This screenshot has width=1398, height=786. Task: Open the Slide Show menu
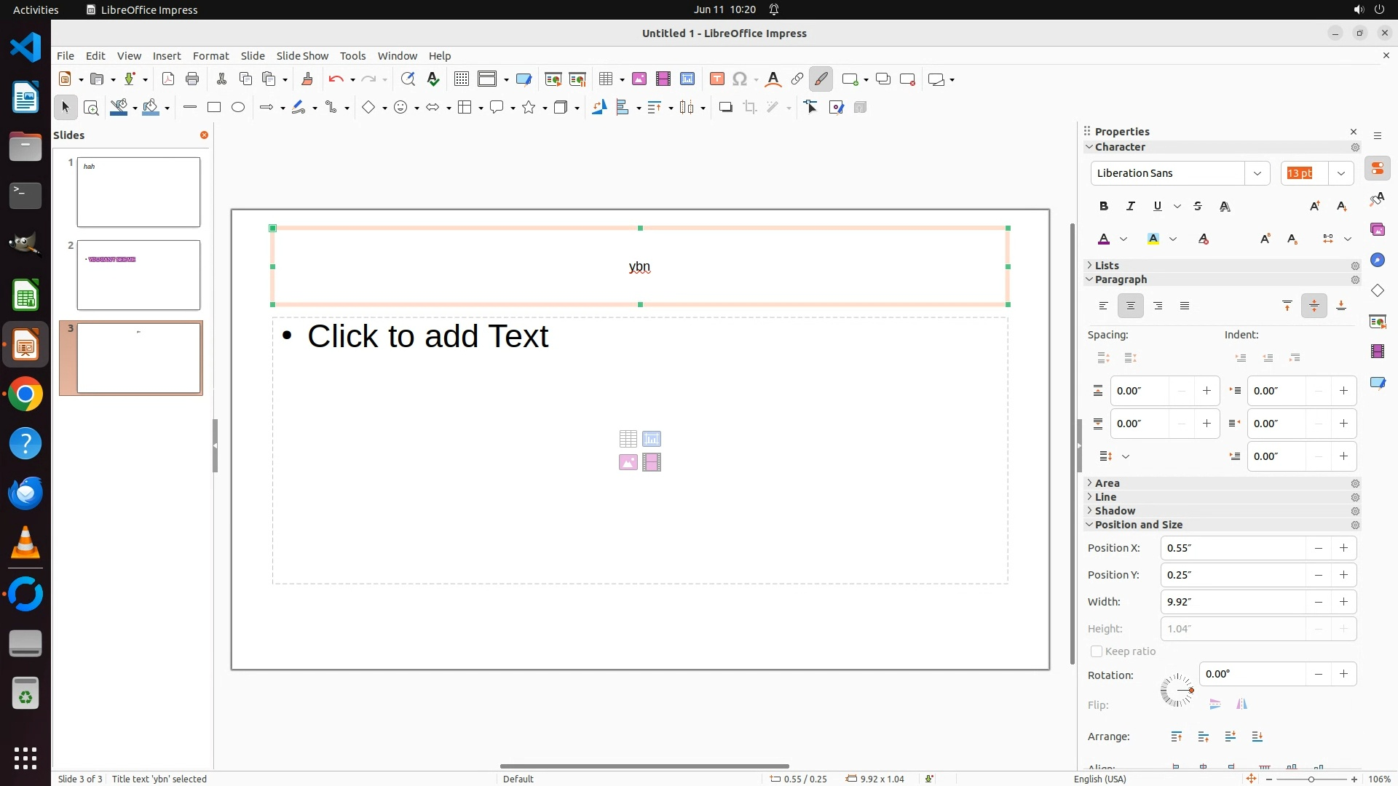[x=302, y=56]
